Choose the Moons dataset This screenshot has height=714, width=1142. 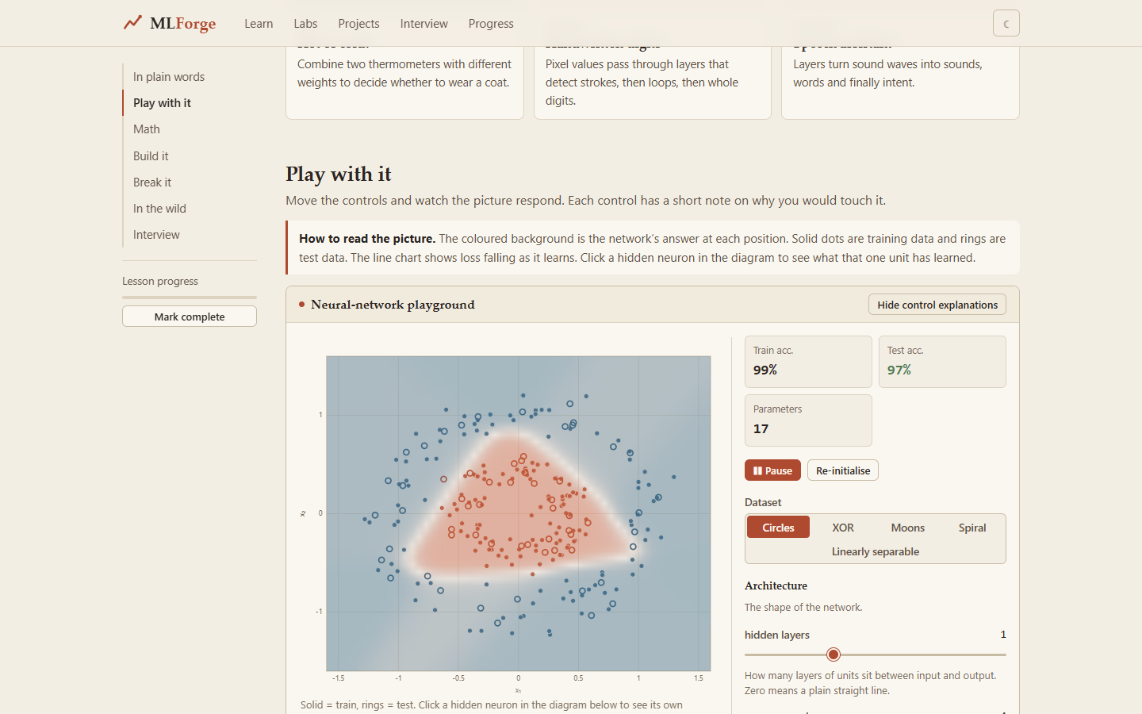pos(907,528)
